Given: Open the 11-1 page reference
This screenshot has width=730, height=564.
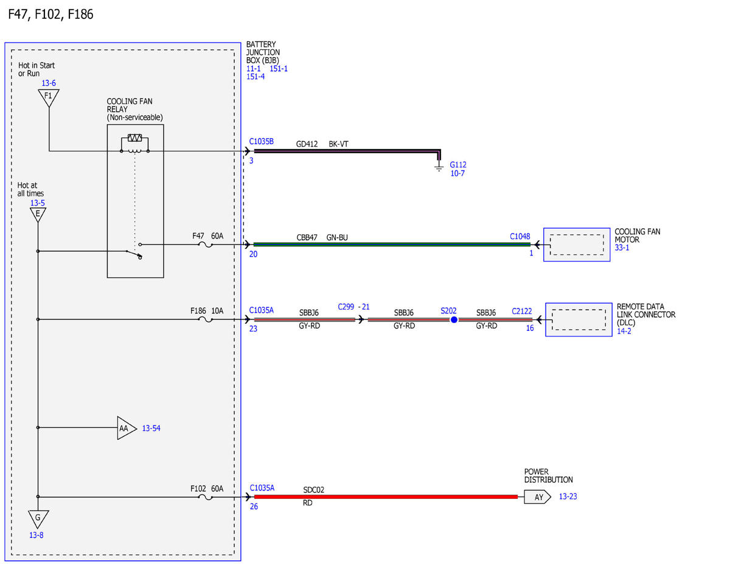Looking at the screenshot, I should [254, 69].
